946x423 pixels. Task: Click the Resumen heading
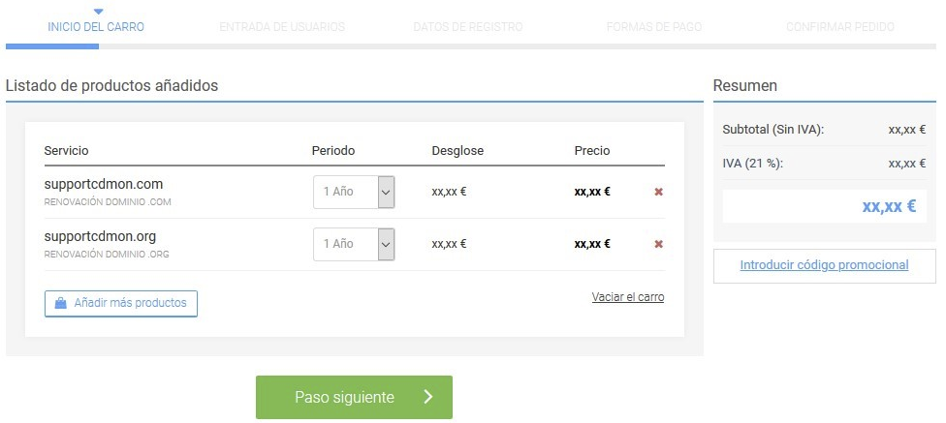pos(745,85)
